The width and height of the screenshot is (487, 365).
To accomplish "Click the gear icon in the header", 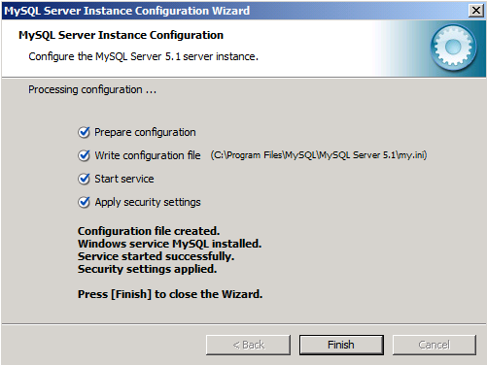I will [453, 48].
